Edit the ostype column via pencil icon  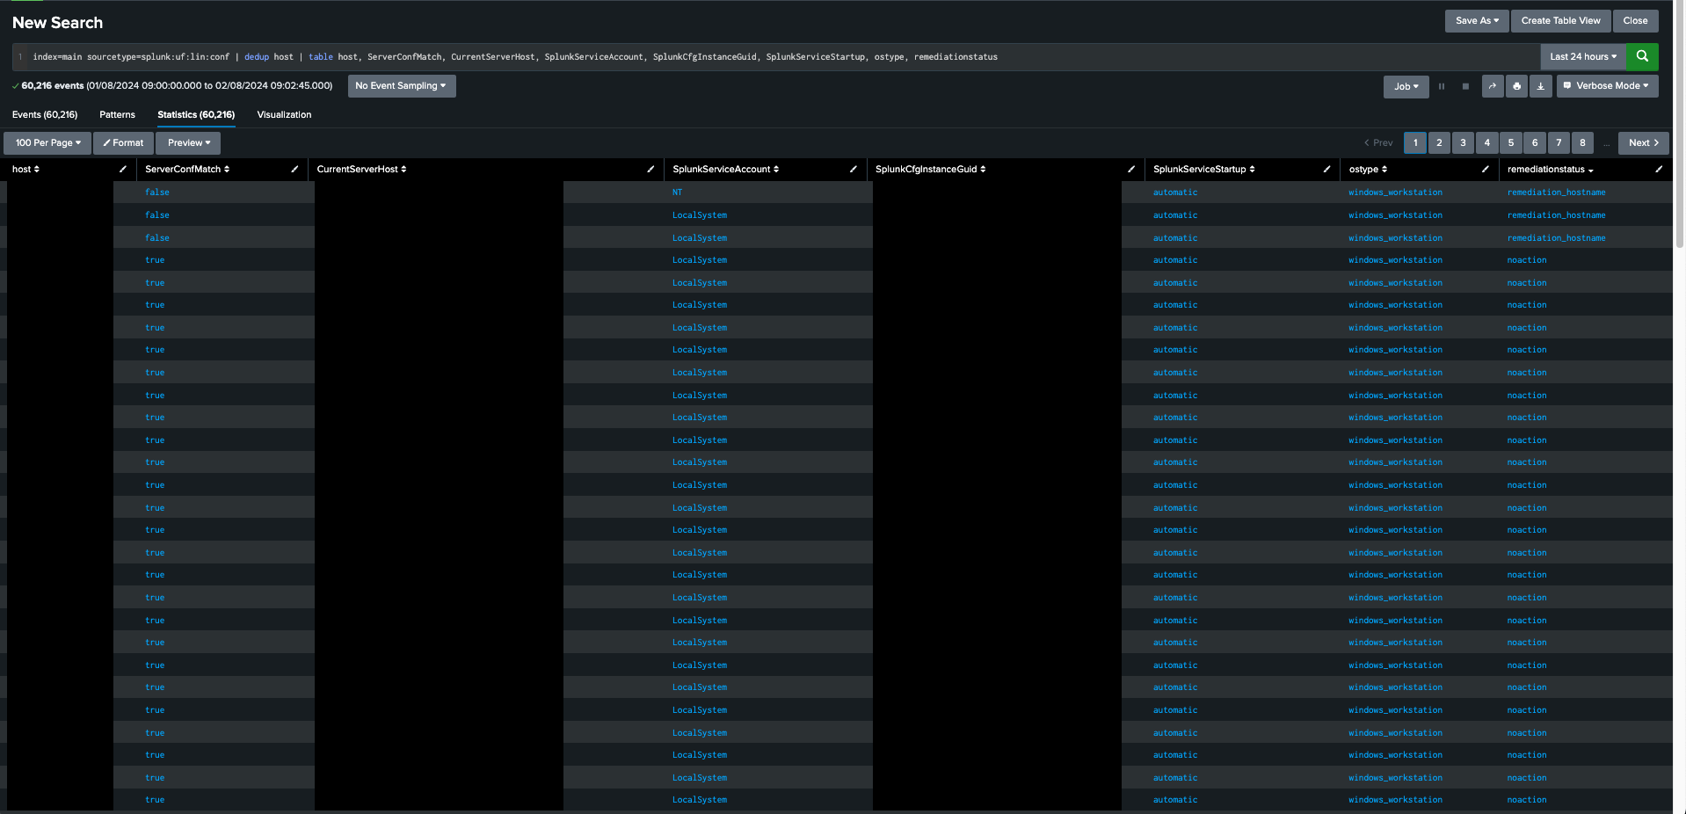(x=1486, y=169)
